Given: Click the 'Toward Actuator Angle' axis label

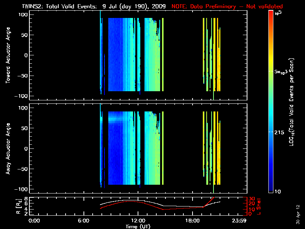Looking at the screenshot, I should (7, 55).
